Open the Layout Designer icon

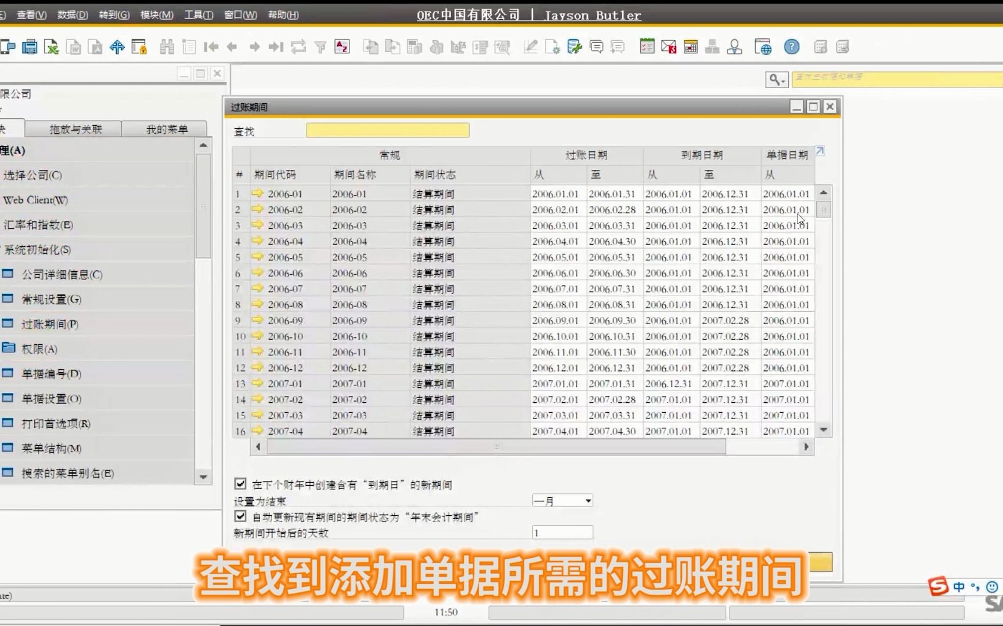(x=552, y=47)
